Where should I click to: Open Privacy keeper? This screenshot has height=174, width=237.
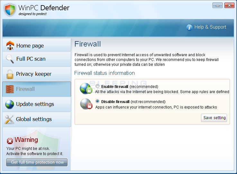[37, 74]
